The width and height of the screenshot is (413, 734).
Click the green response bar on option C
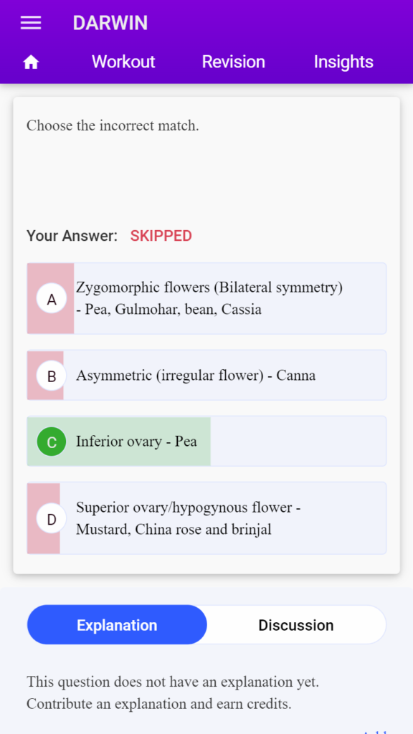[118, 441]
